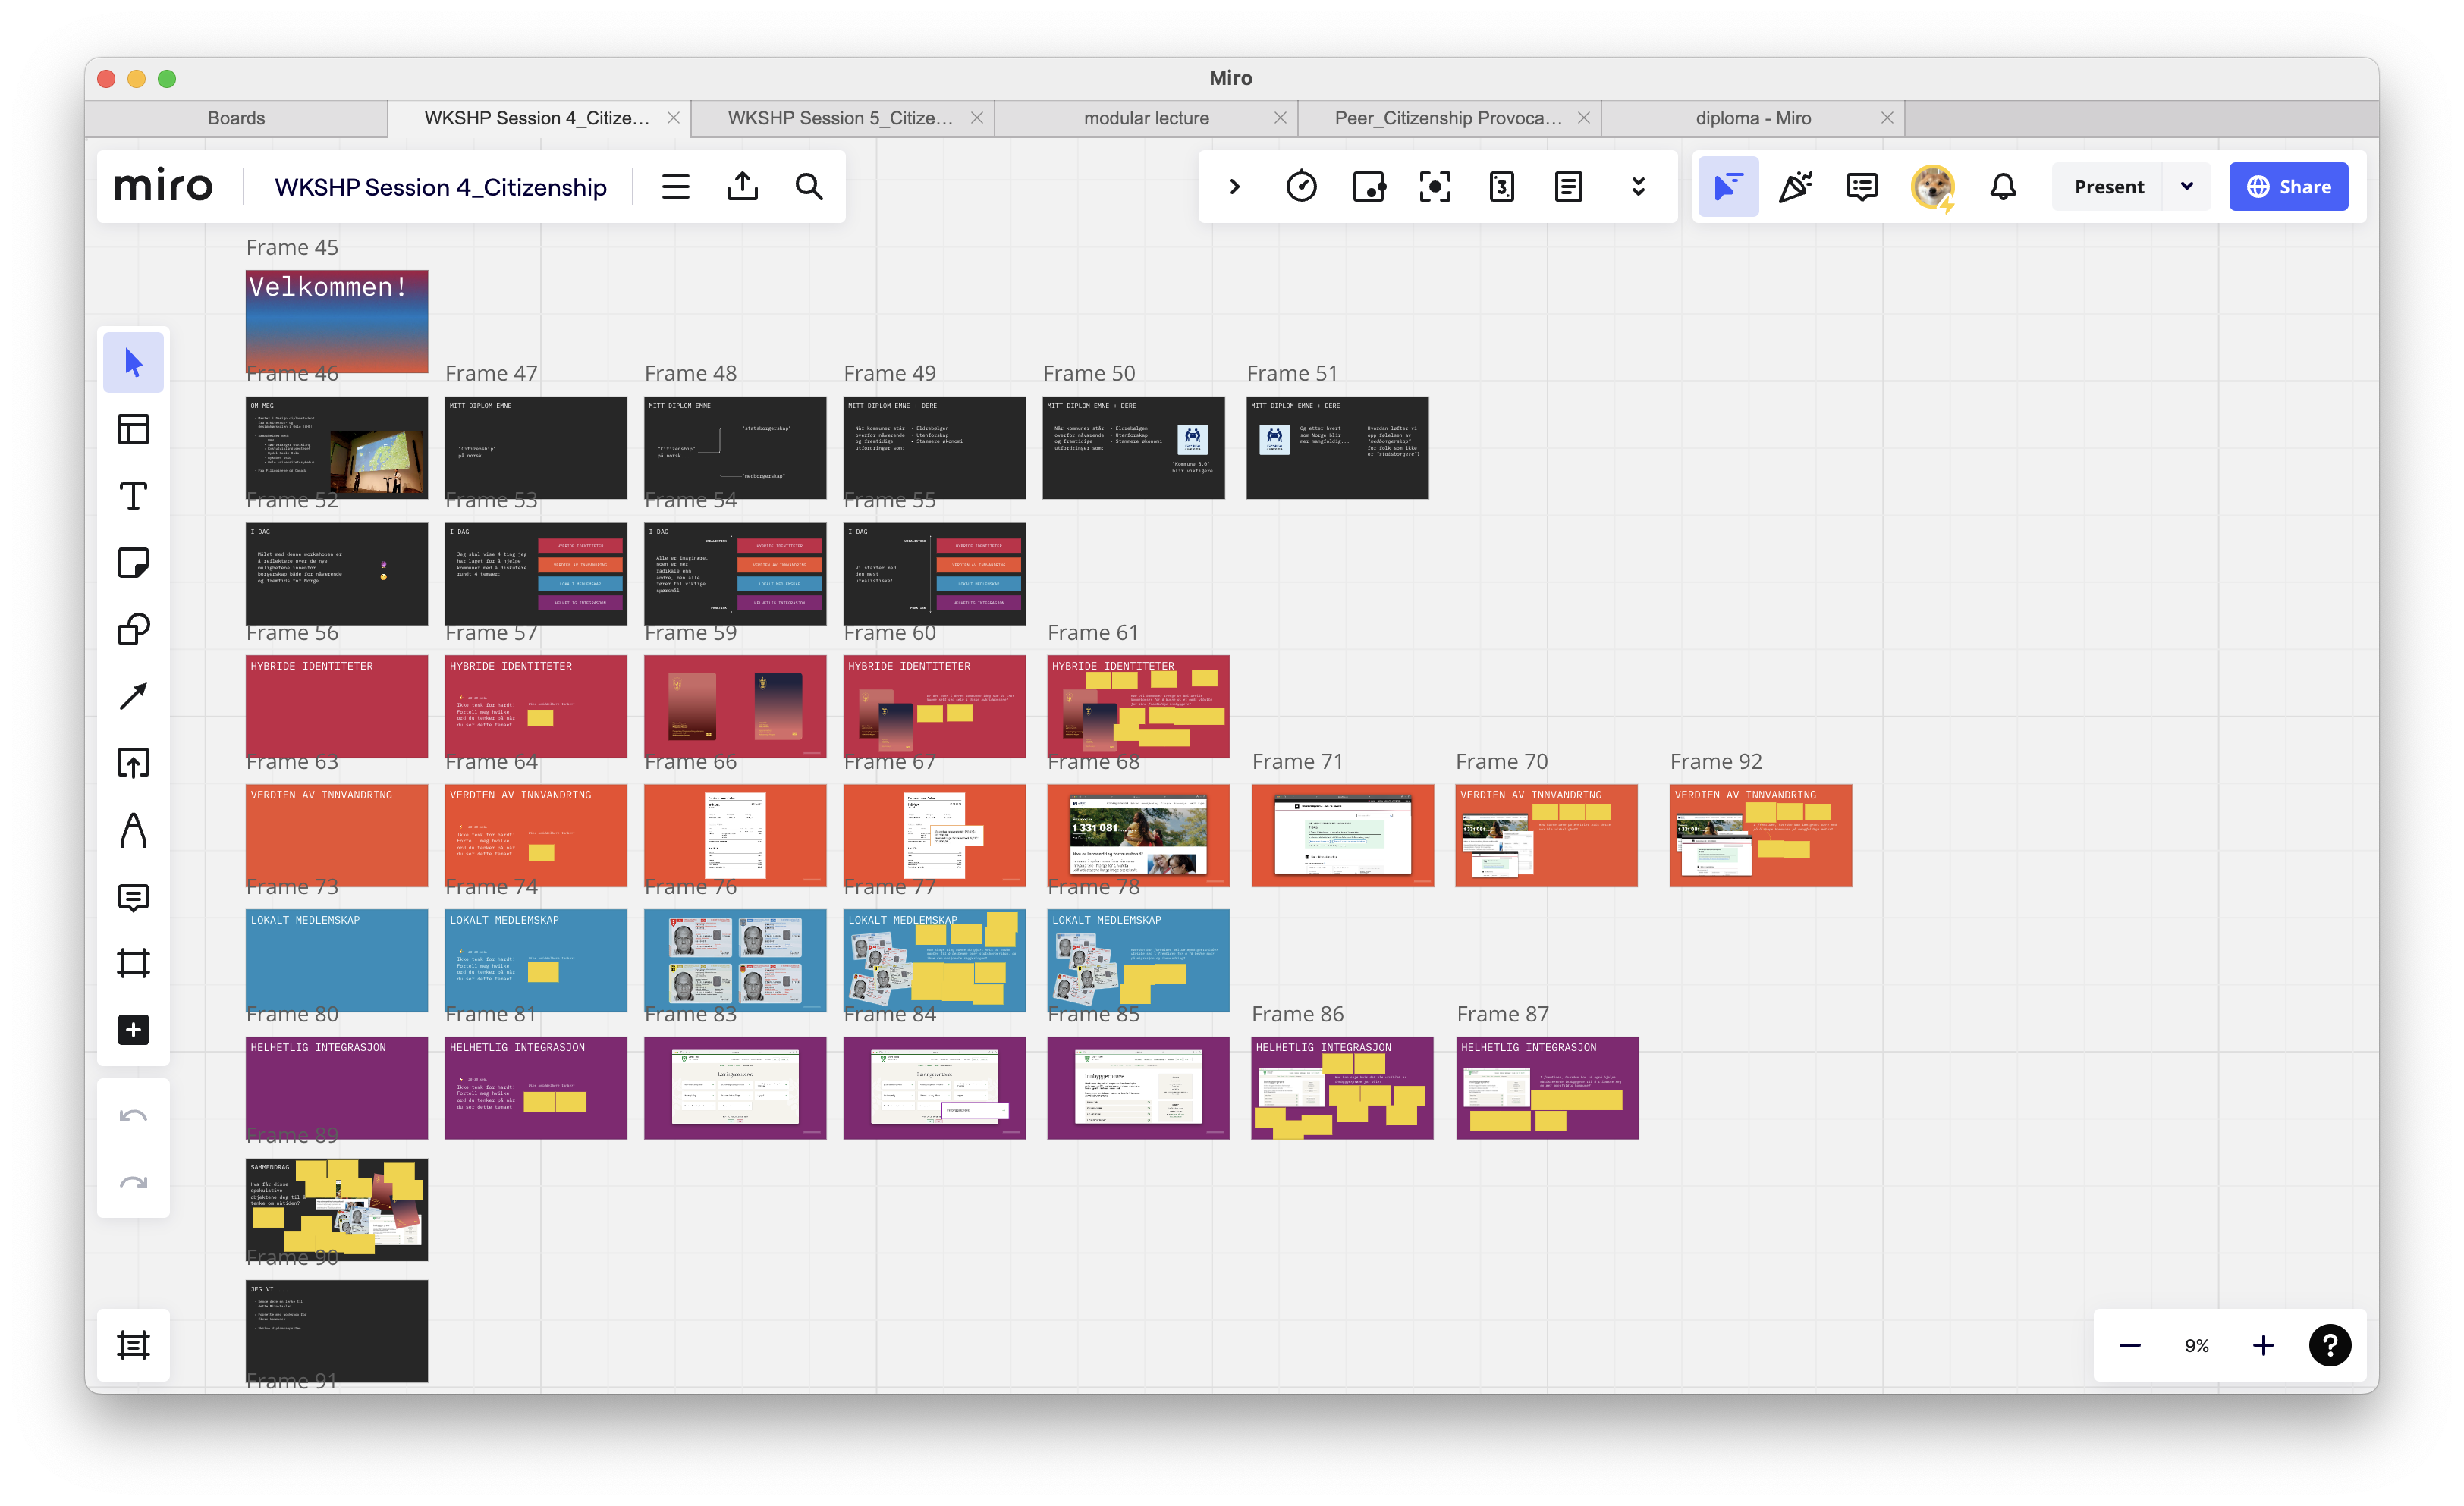Zoom out with the minus button
This screenshot has width=2464, height=1506.
(x=2129, y=1345)
